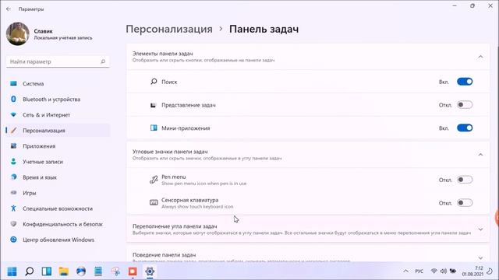This screenshot has width=499, height=280.
Task: Turn on Сенсорная клавиатура toggle
Action: coord(465,203)
